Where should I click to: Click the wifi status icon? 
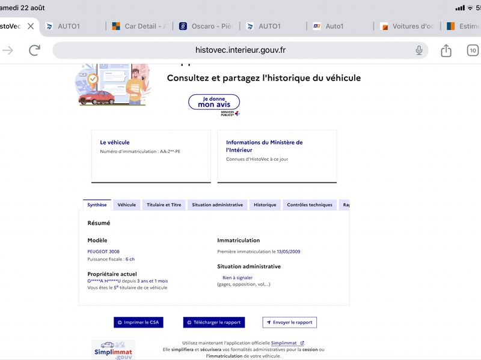pos(470,8)
